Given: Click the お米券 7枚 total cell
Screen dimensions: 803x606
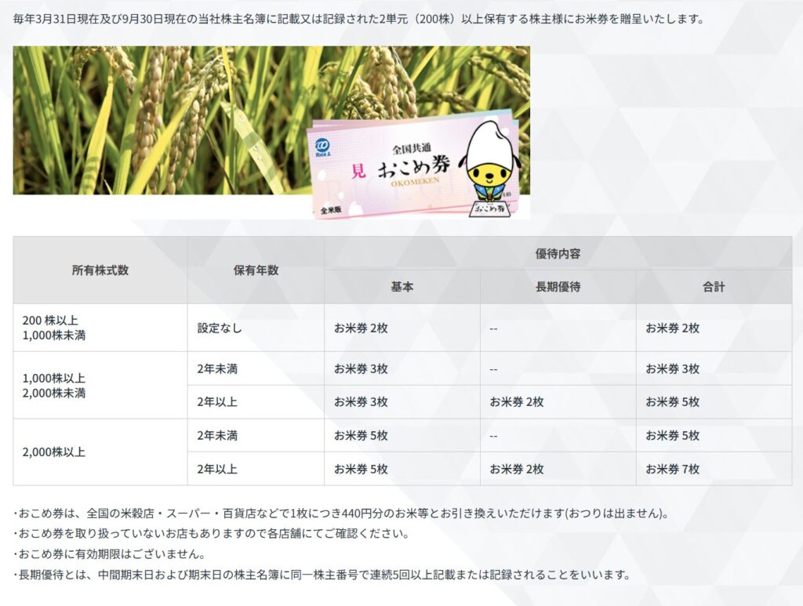Looking at the screenshot, I should [672, 470].
